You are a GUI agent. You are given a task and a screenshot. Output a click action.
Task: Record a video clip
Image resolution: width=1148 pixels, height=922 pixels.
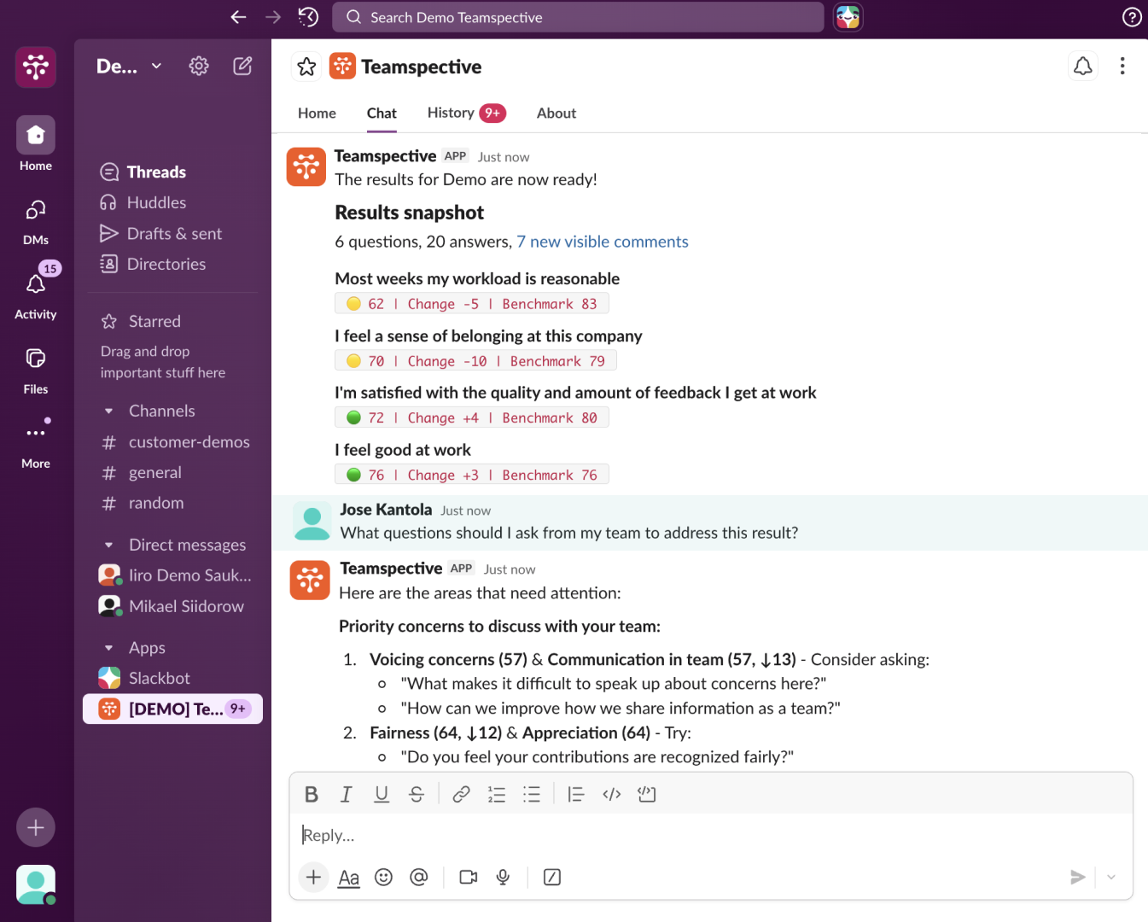tap(469, 877)
